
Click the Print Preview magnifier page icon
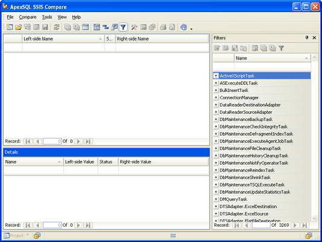[172, 27]
